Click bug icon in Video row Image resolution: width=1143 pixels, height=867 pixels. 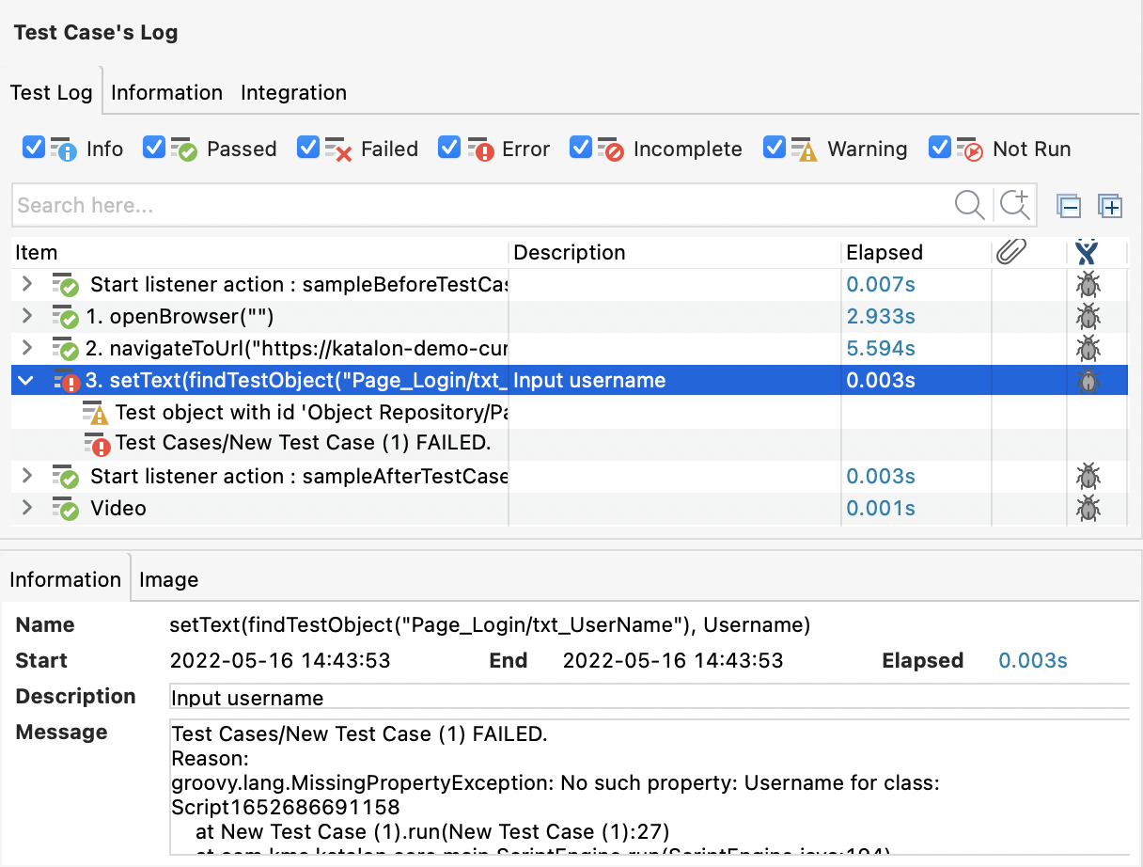[x=1088, y=508]
